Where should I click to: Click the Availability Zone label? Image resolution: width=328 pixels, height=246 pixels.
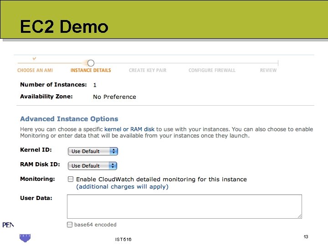pos(46,97)
